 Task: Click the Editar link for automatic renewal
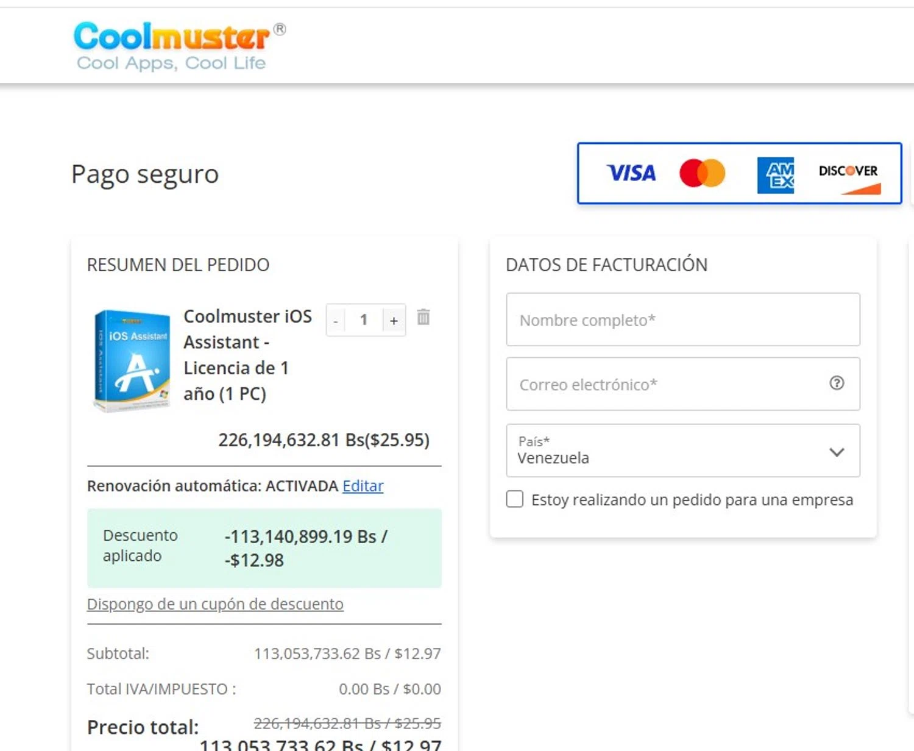click(363, 486)
